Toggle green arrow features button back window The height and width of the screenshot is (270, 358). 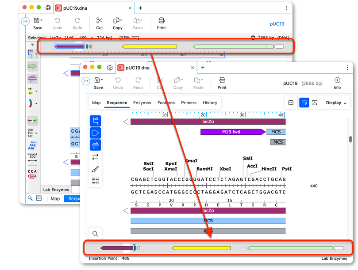pos(32,66)
